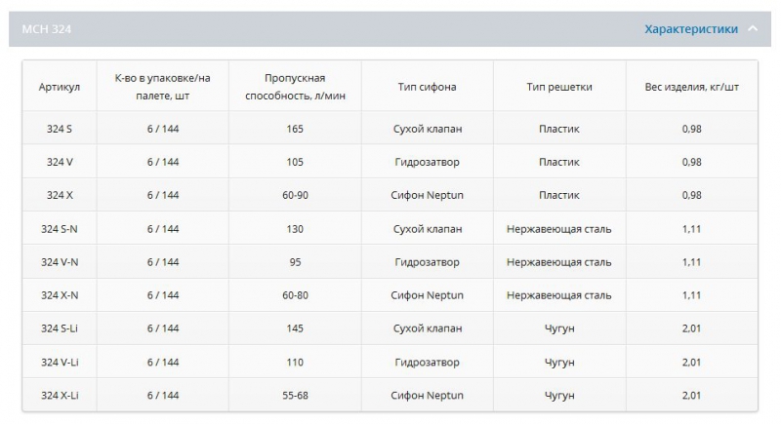Click the К-во в упаковке column header
Viewport: 781px width, 424px height.
click(x=163, y=87)
